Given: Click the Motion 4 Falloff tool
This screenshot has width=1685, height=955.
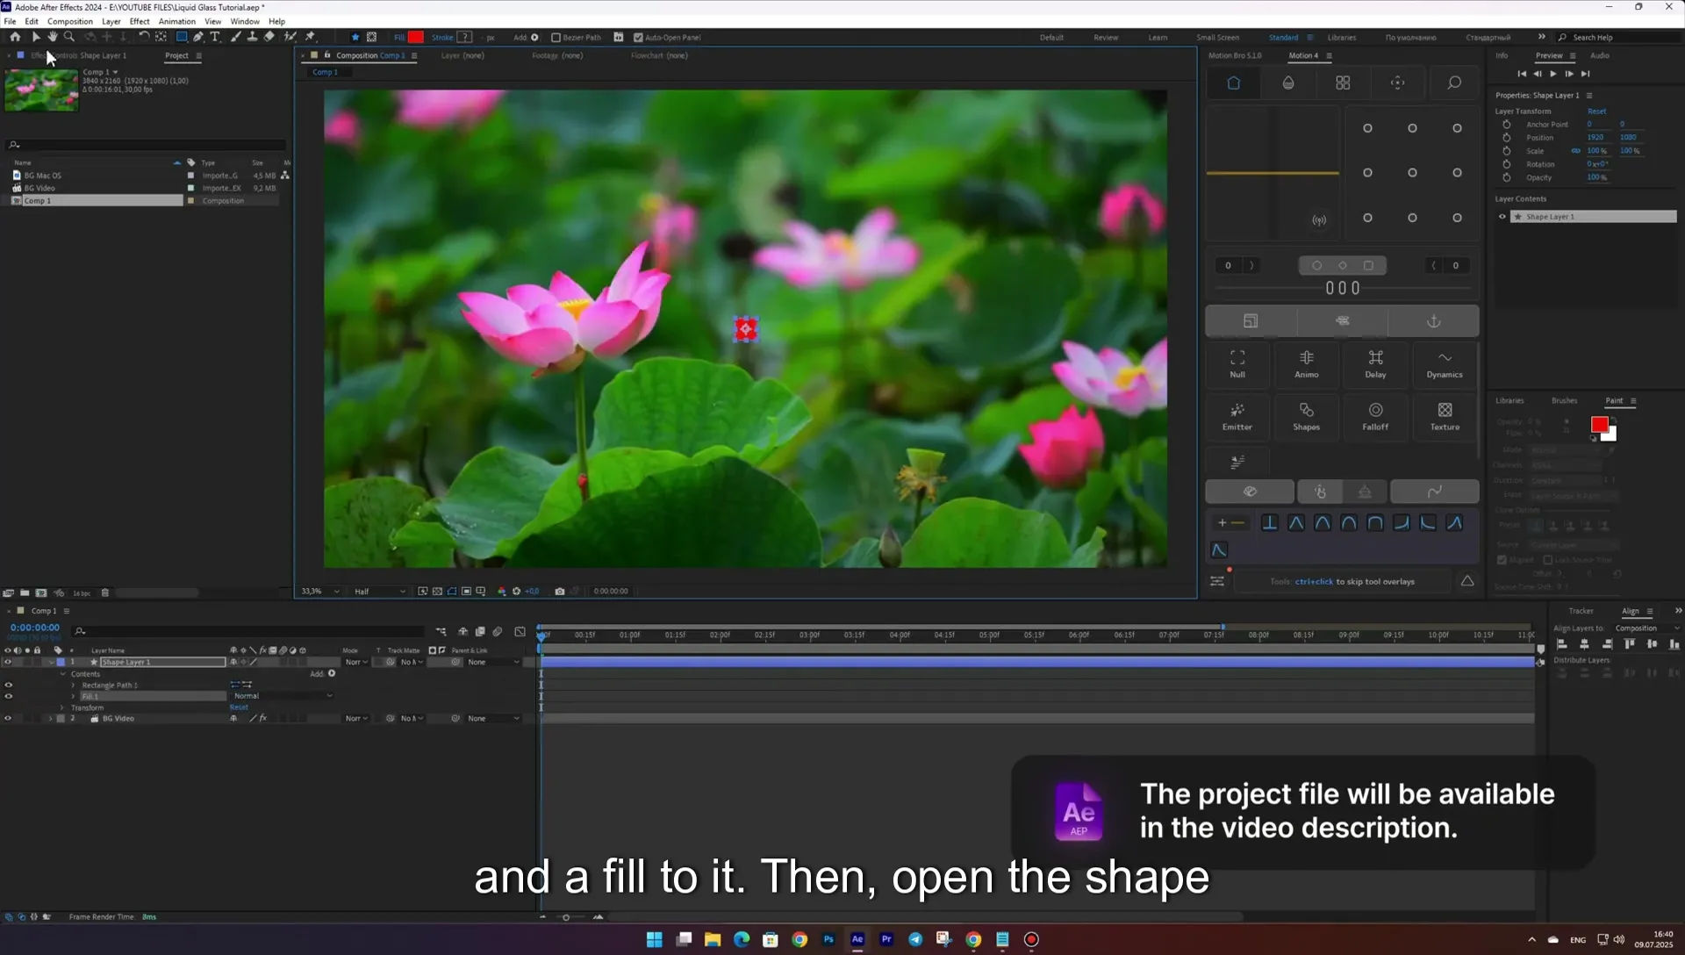Looking at the screenshot, I should pos(1375,416).
